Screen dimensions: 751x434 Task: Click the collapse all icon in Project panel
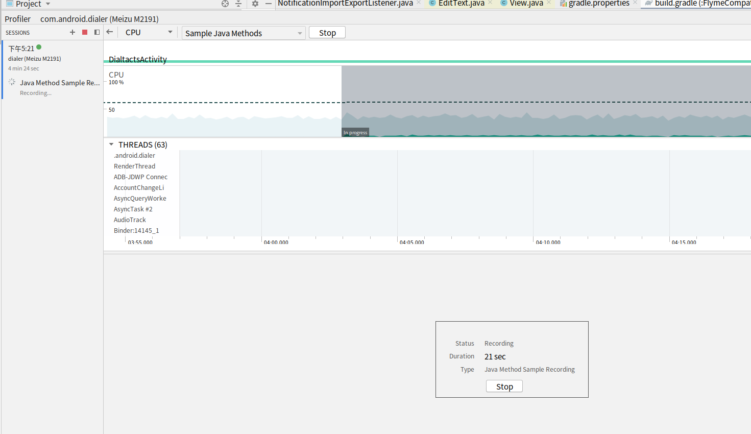click(238, 4)
